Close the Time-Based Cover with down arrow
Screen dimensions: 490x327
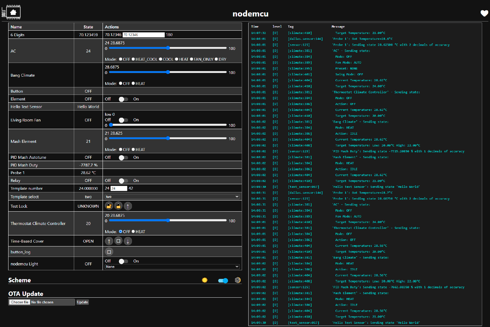coord(128,241)
